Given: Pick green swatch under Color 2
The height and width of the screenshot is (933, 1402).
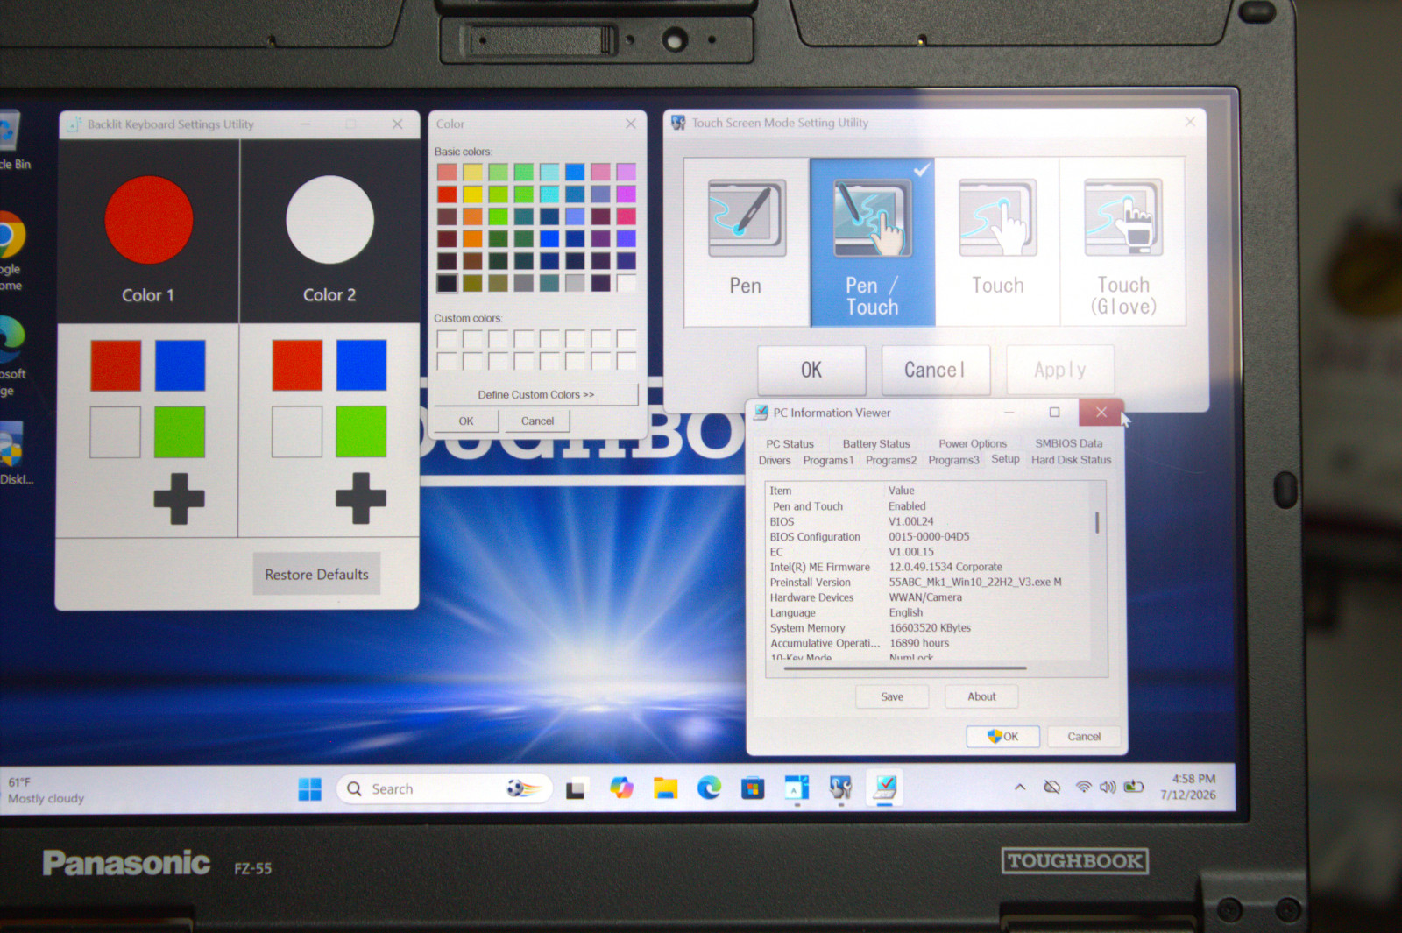Looking at the screenshot, I should (361, 432).
